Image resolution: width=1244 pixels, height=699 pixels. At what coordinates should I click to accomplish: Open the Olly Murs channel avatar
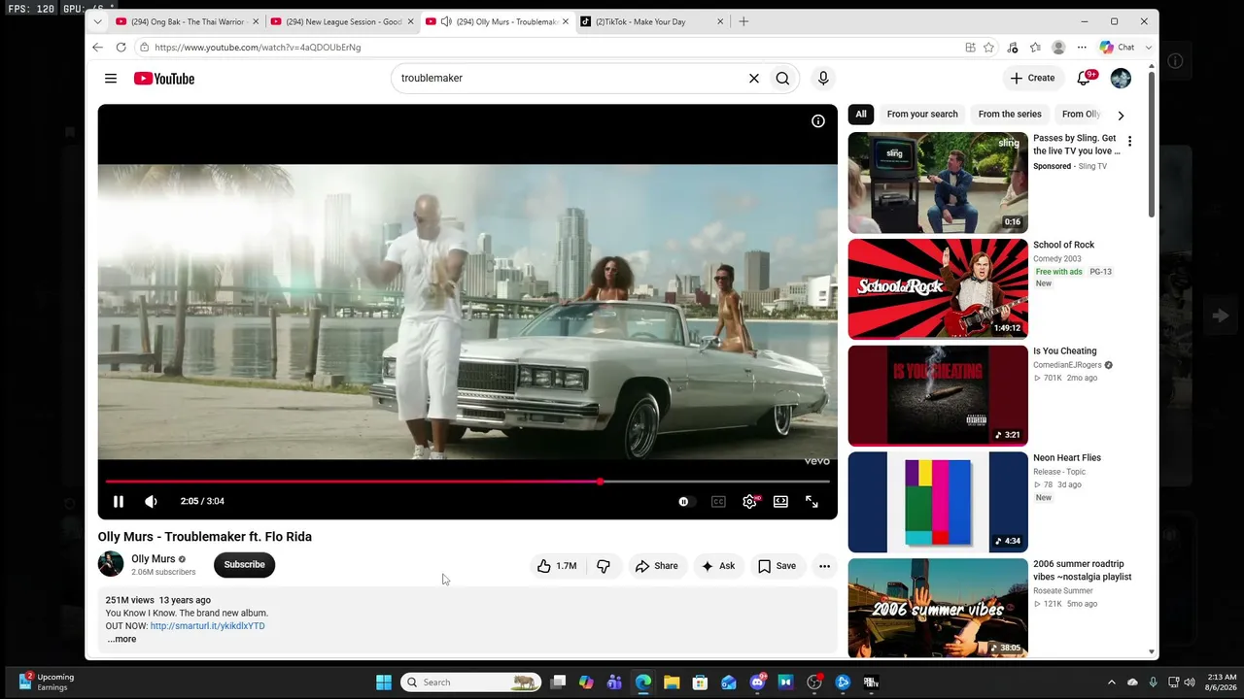coord(111,564)
